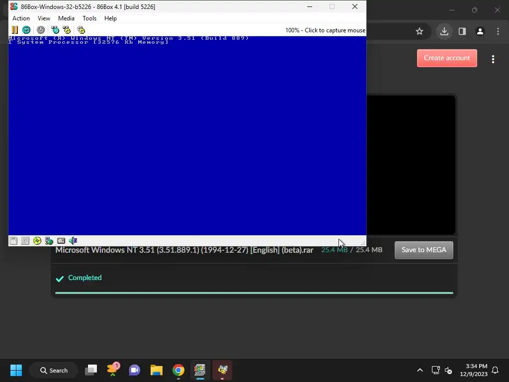Click first floppy drive status icon
Screen dimensions: 509x382
coord(13,241)
